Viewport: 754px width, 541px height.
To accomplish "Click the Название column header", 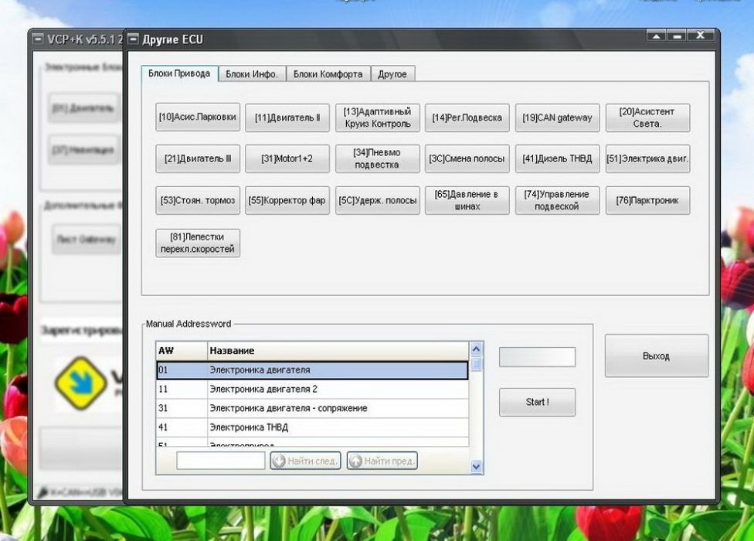I will (x=338, y=351).
